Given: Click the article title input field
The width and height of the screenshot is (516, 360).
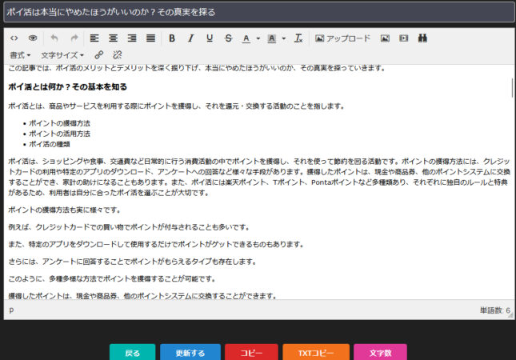Looking at the screenshot, I should click(x=259, y=12).
